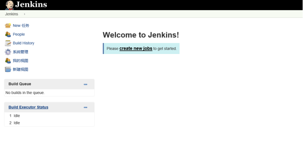This screenshot has height=148, width=303.
Task: Collapse the Build Executor Status panel
Action: [86, 107]
